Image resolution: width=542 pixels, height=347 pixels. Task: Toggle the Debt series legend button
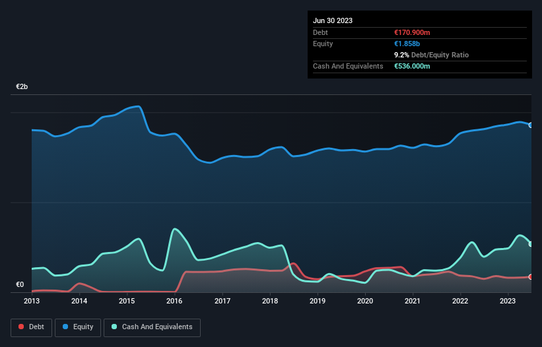(x=32, y=327)
